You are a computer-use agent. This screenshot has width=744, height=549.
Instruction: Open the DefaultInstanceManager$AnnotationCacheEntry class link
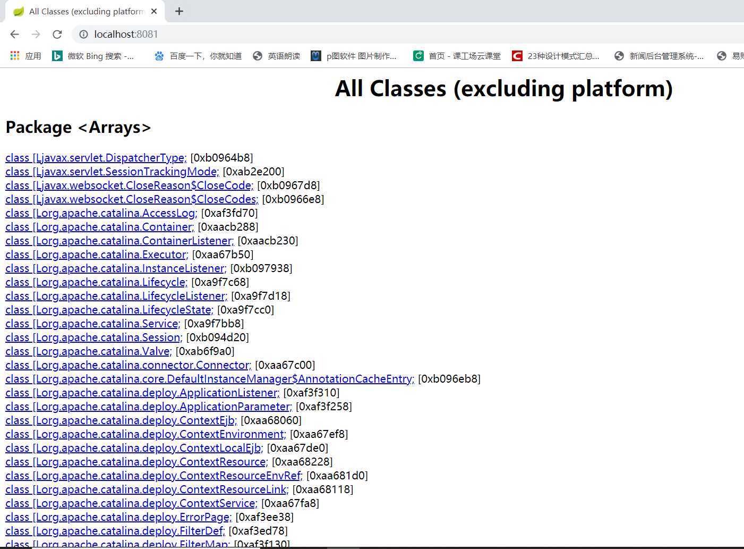coord(210,379)
